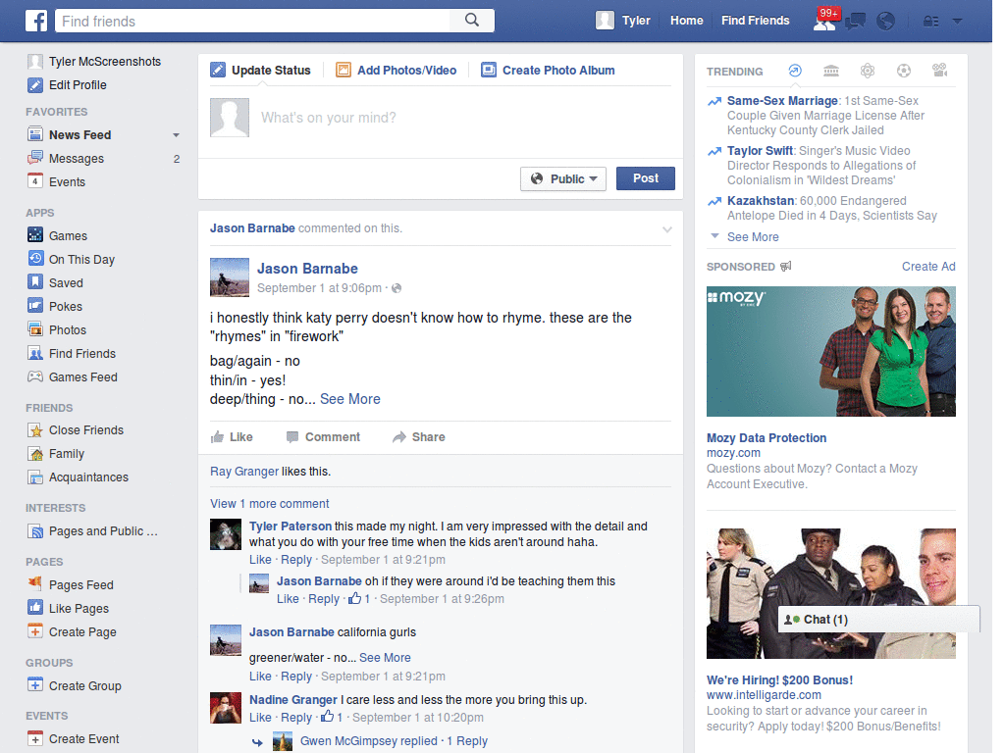
Task: Click the Pages Feed flag icon
Action: (35, 584)
